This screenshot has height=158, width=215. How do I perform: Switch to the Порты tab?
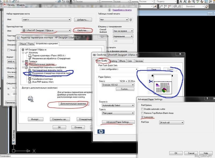(31, 44)
